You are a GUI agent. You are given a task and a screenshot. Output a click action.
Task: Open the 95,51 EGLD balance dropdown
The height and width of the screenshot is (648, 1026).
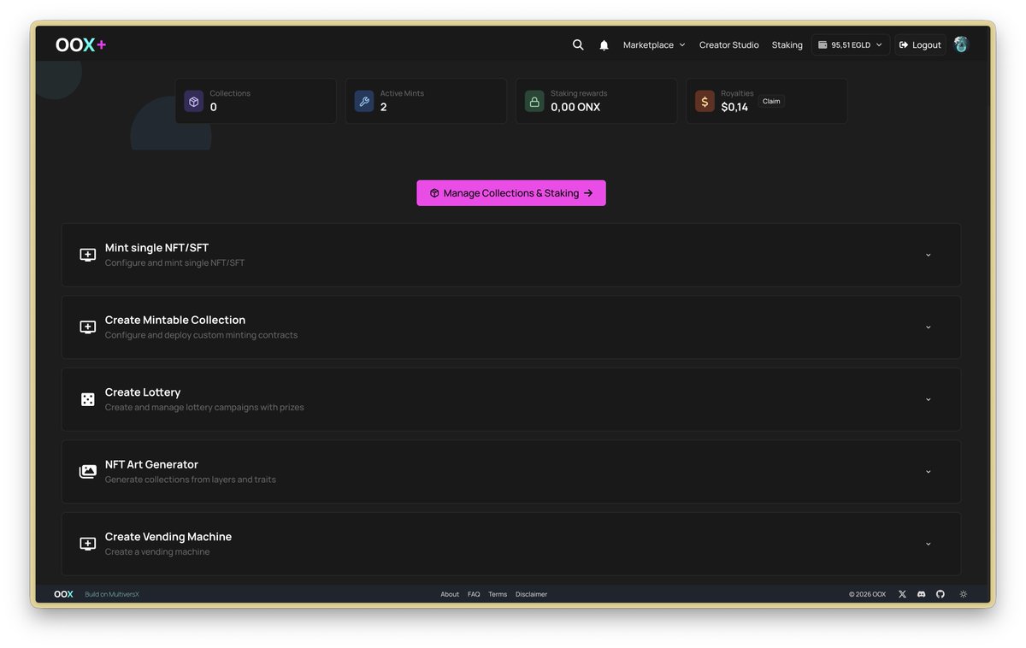pyautogui.click(x=851, y=45)
